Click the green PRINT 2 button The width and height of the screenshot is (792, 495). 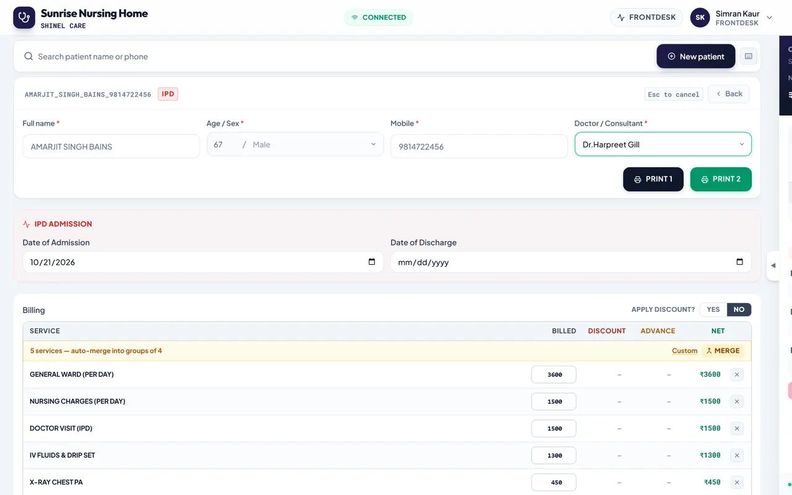point(721,179)
